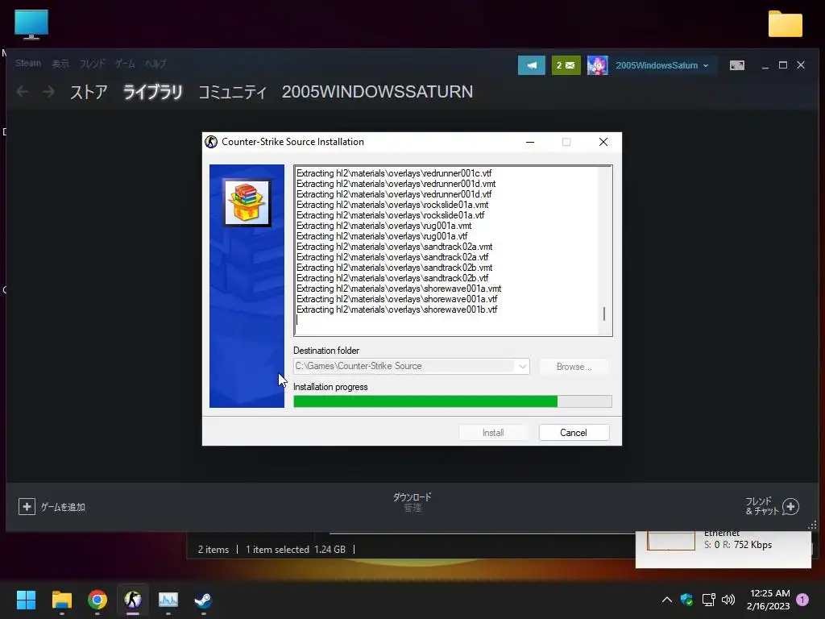Click the yellow folder desktop icon
The image size is (825, 619).
[x=785, y=24]
